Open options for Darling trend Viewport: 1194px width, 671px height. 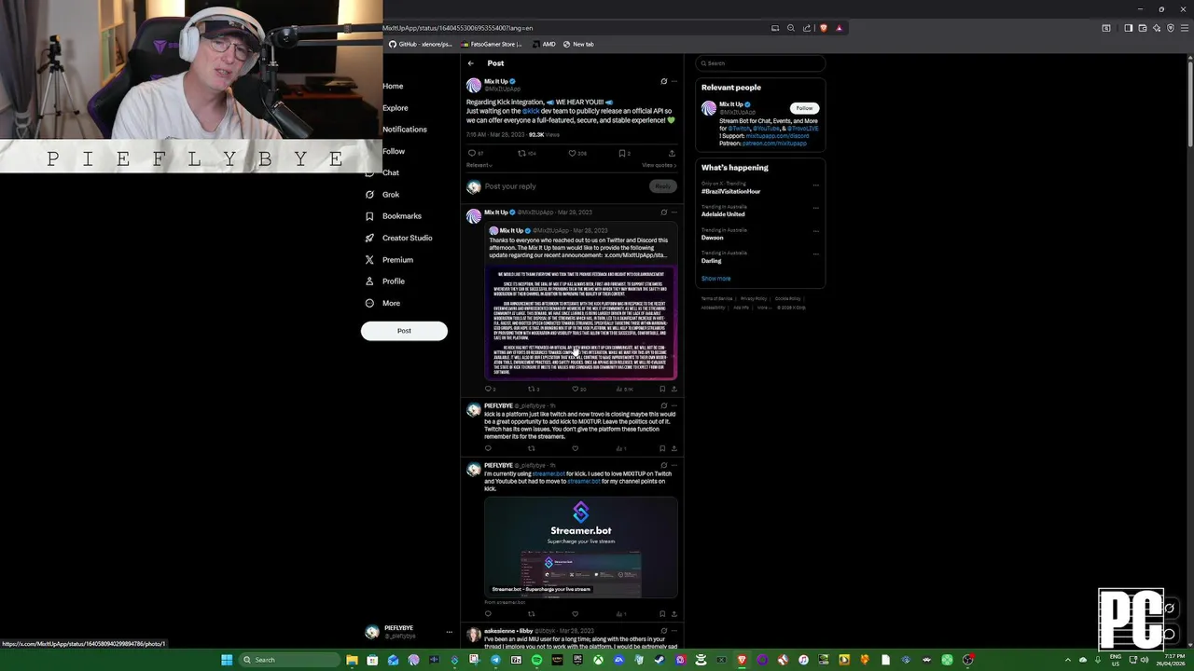(815, 254)
